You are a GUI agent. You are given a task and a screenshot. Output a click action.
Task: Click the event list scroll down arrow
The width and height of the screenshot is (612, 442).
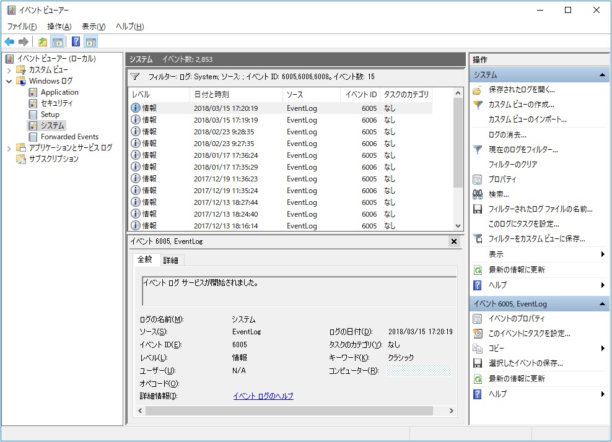coord(458,226)
